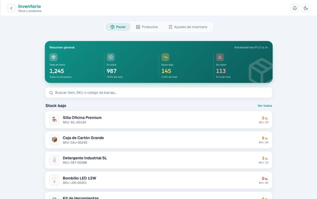The width and height of the screenshot is (317, 199).
Task: Click the 79.3% del total text
Action: pyautogui.click(x=115, y=77)
